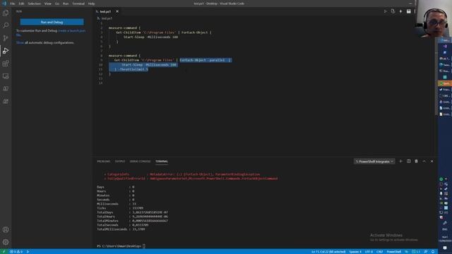This screenshot has width=452, height=254.
Task: Close the terminal panel
Action: 432,162
